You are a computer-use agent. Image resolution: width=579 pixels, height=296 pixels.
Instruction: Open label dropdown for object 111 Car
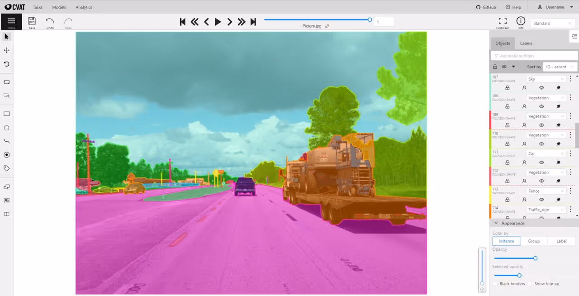pos(546,153)
